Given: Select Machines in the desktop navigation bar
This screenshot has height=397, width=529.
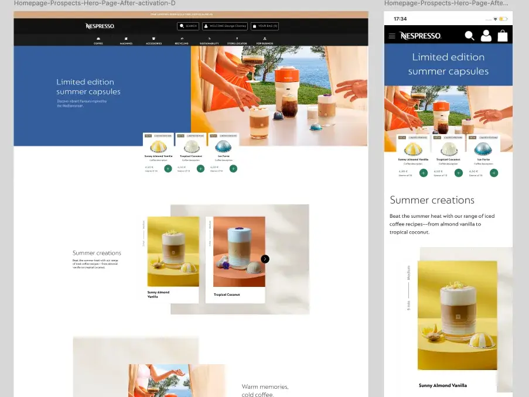Looking at the screenshot, I should click(126, 40).
